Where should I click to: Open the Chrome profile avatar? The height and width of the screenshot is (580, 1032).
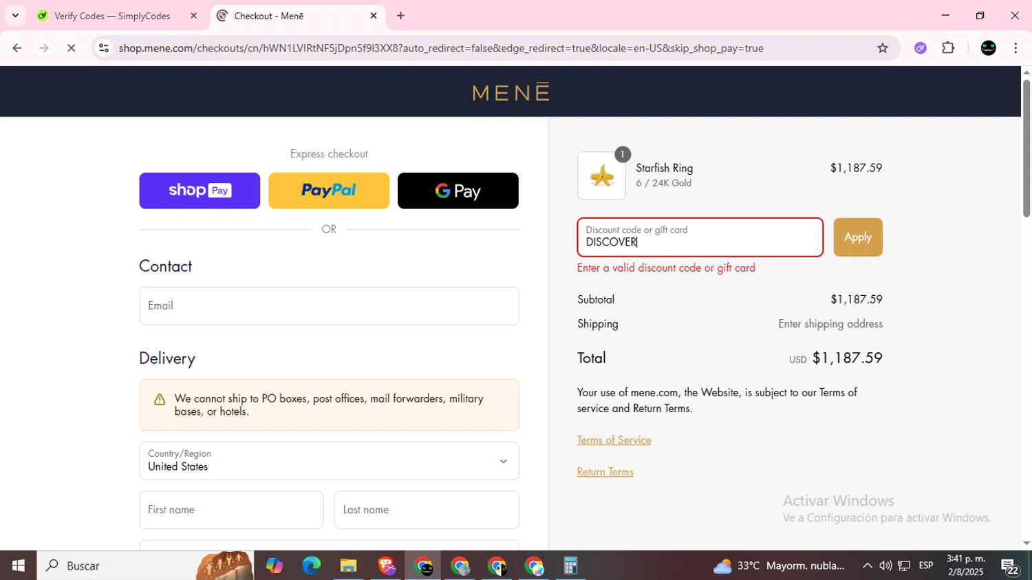click(989, 48)
